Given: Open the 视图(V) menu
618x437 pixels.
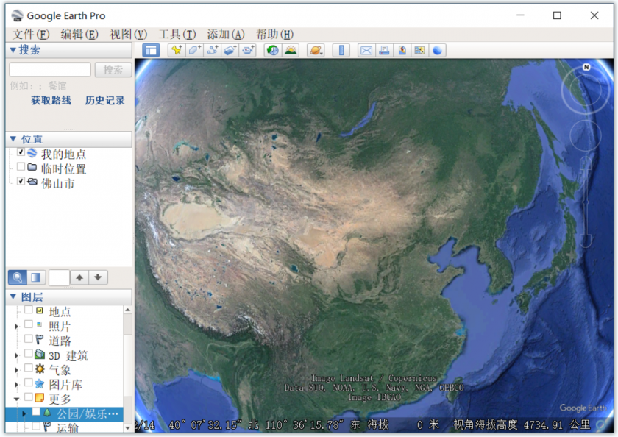Looking at the screenshot, I should click(x=128, y=35).
